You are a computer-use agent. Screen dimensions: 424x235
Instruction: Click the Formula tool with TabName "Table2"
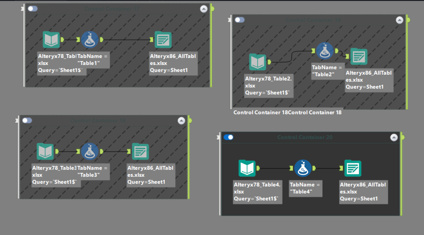[x=325, y=51]
